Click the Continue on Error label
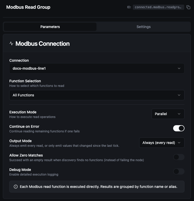Viewport: 194px width, 201px height. coord(24,126)
